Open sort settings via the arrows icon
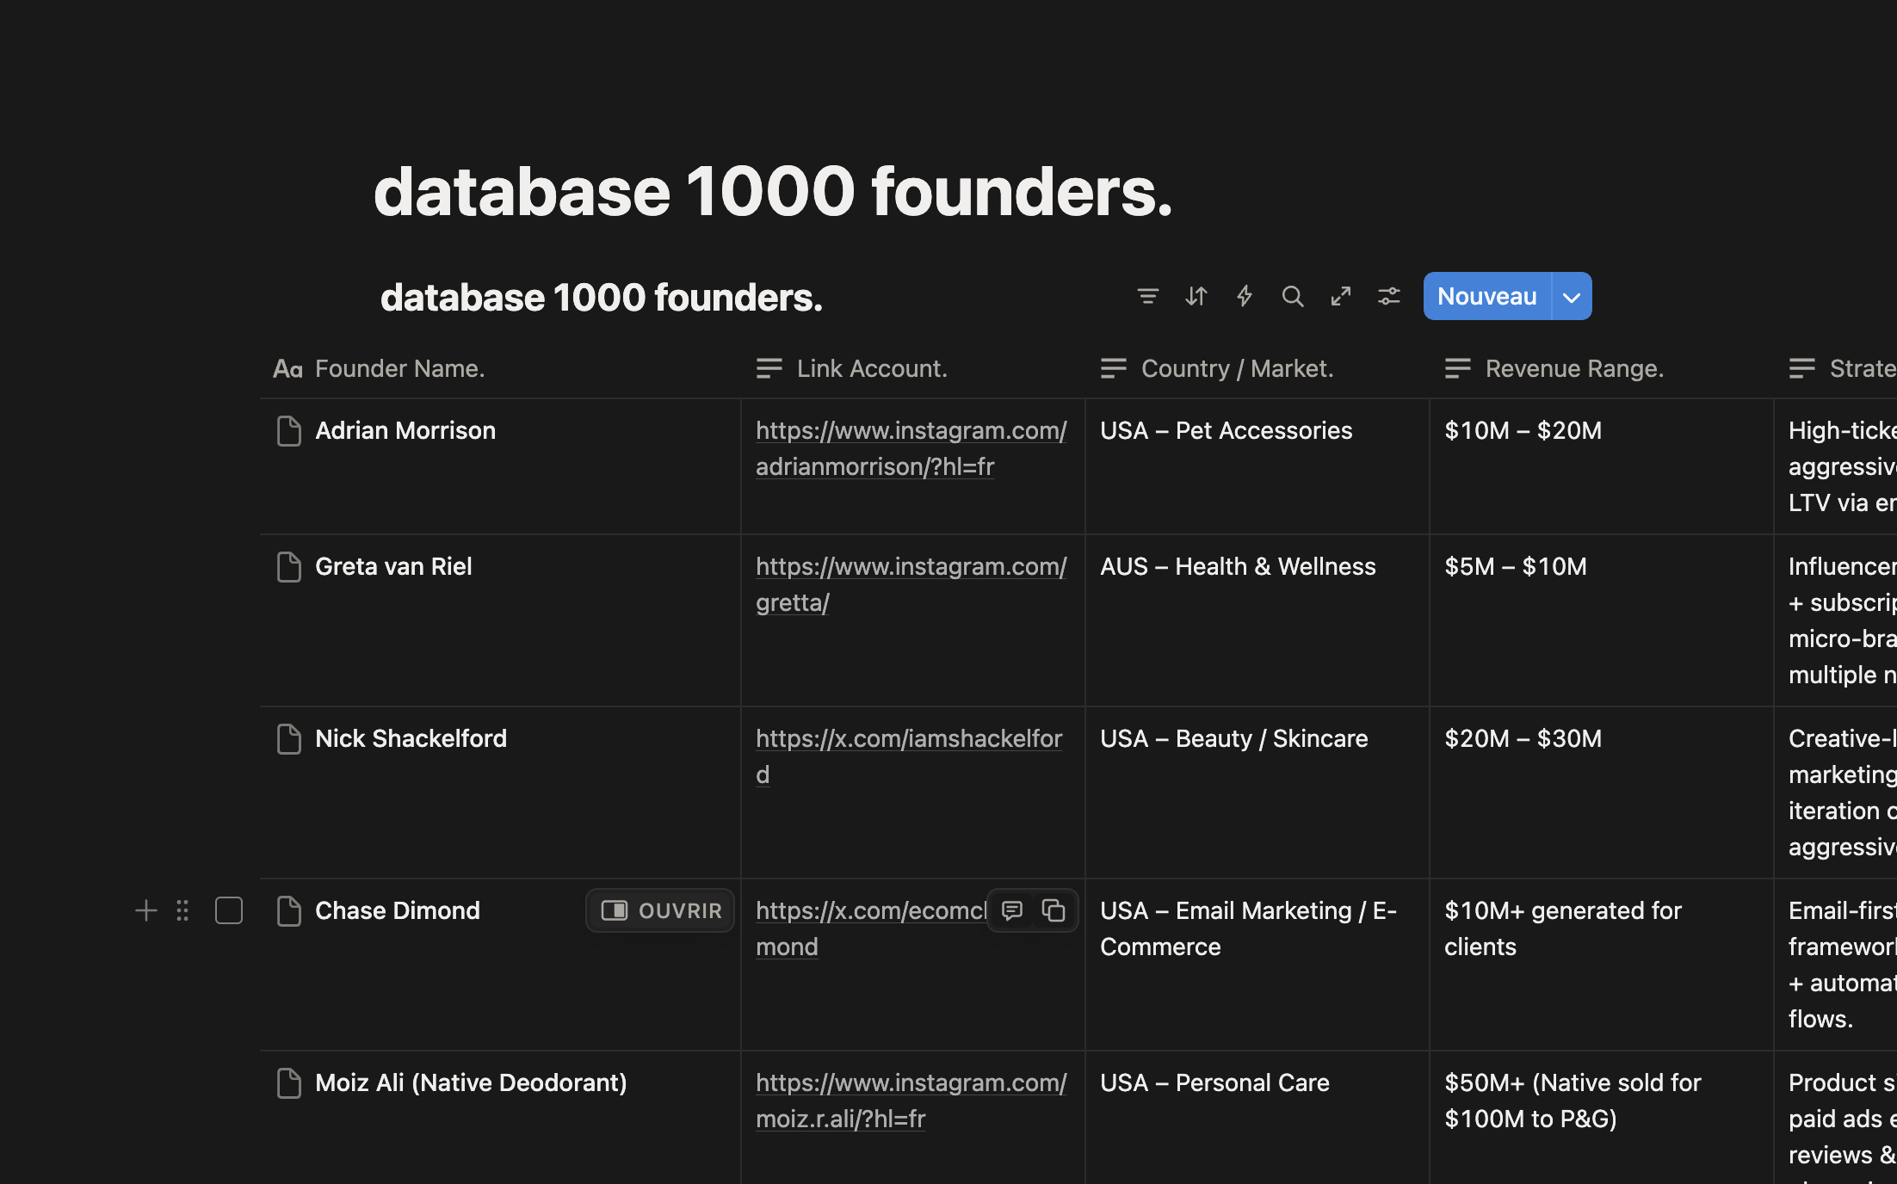 [x=1196, y=296]
